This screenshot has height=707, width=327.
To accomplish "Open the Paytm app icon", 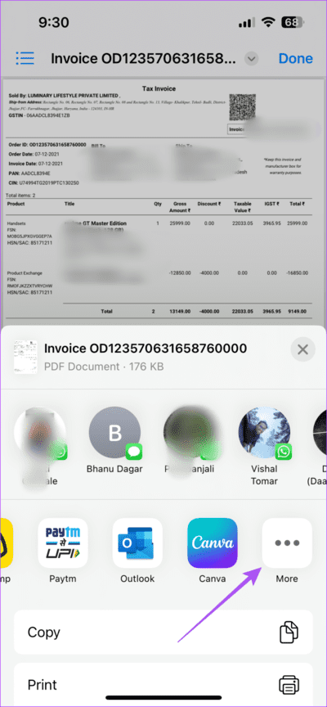I will (x=63, y=543).
